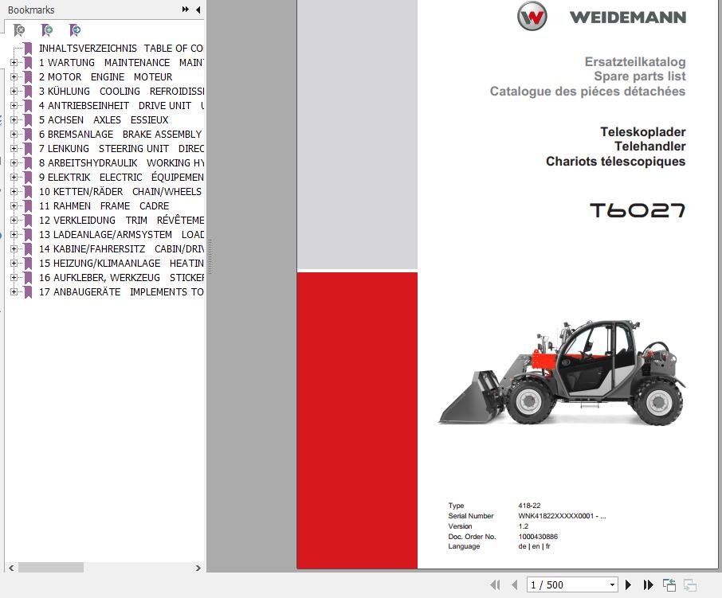Click the panel splitter grip handle

[x=210, y=256]
